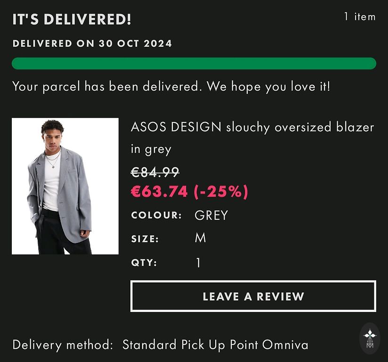This screenshot has width=388, height=362.
Task: Click the green delivery progress bar
Action: click(194, 64)
